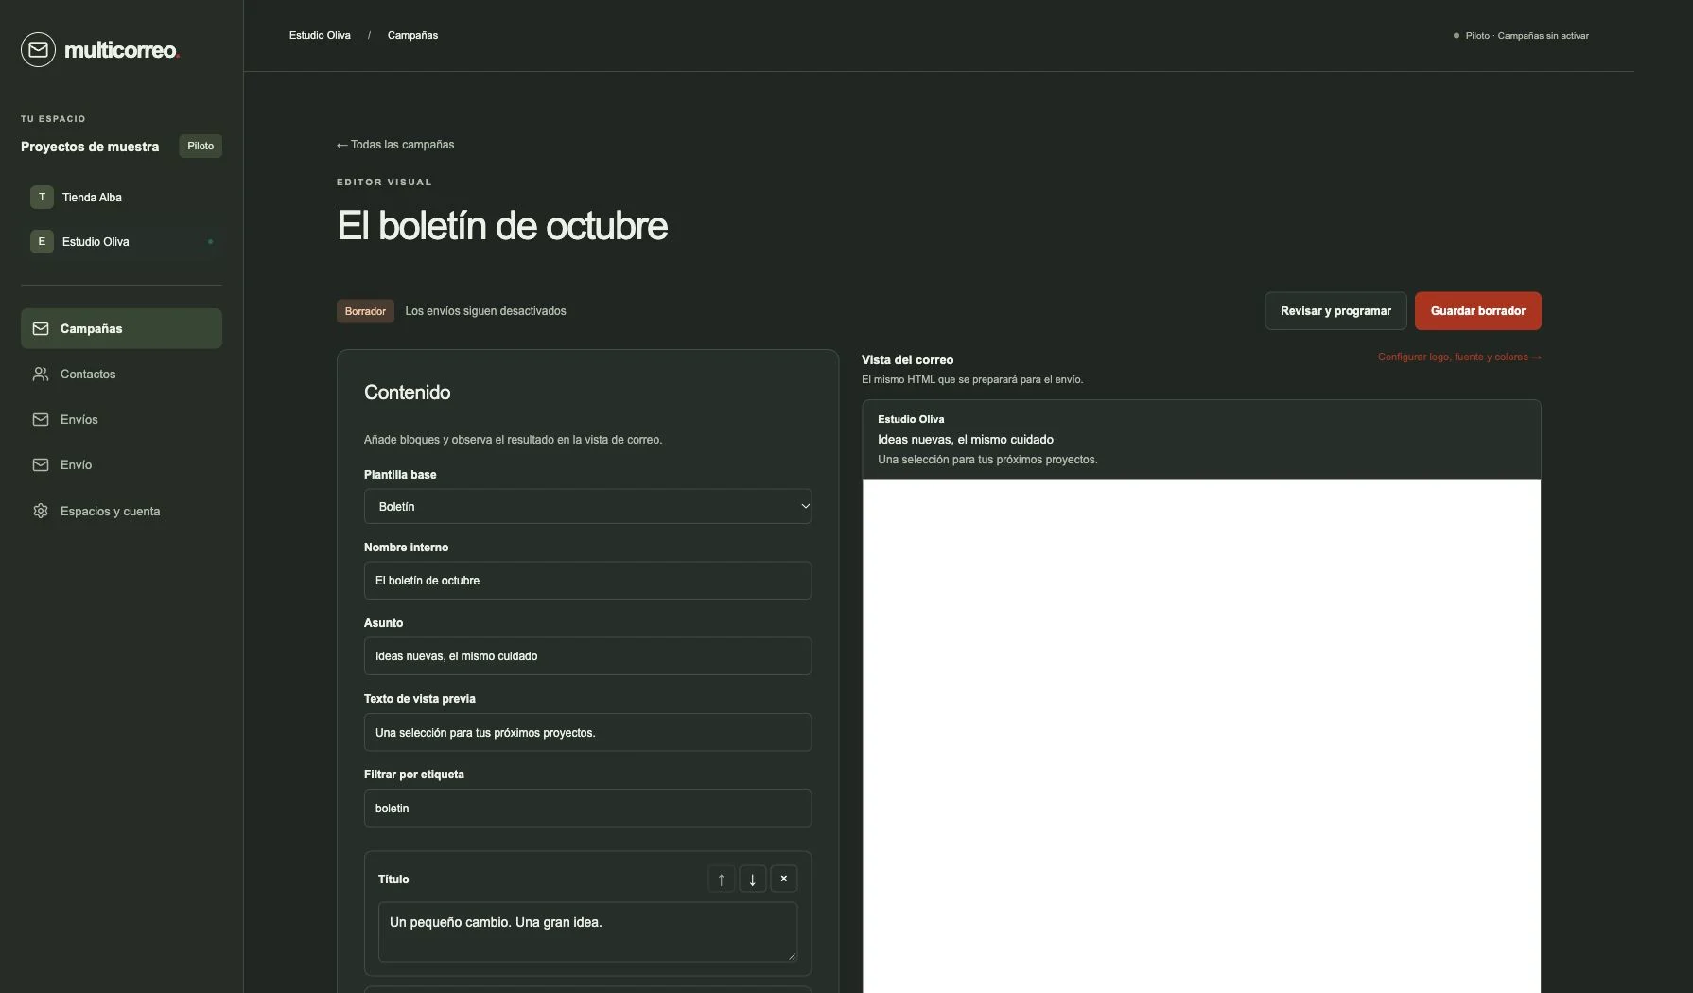1693x993 pixels.
Task: Select Tienda Alba workspace
Action: (121, 197)
